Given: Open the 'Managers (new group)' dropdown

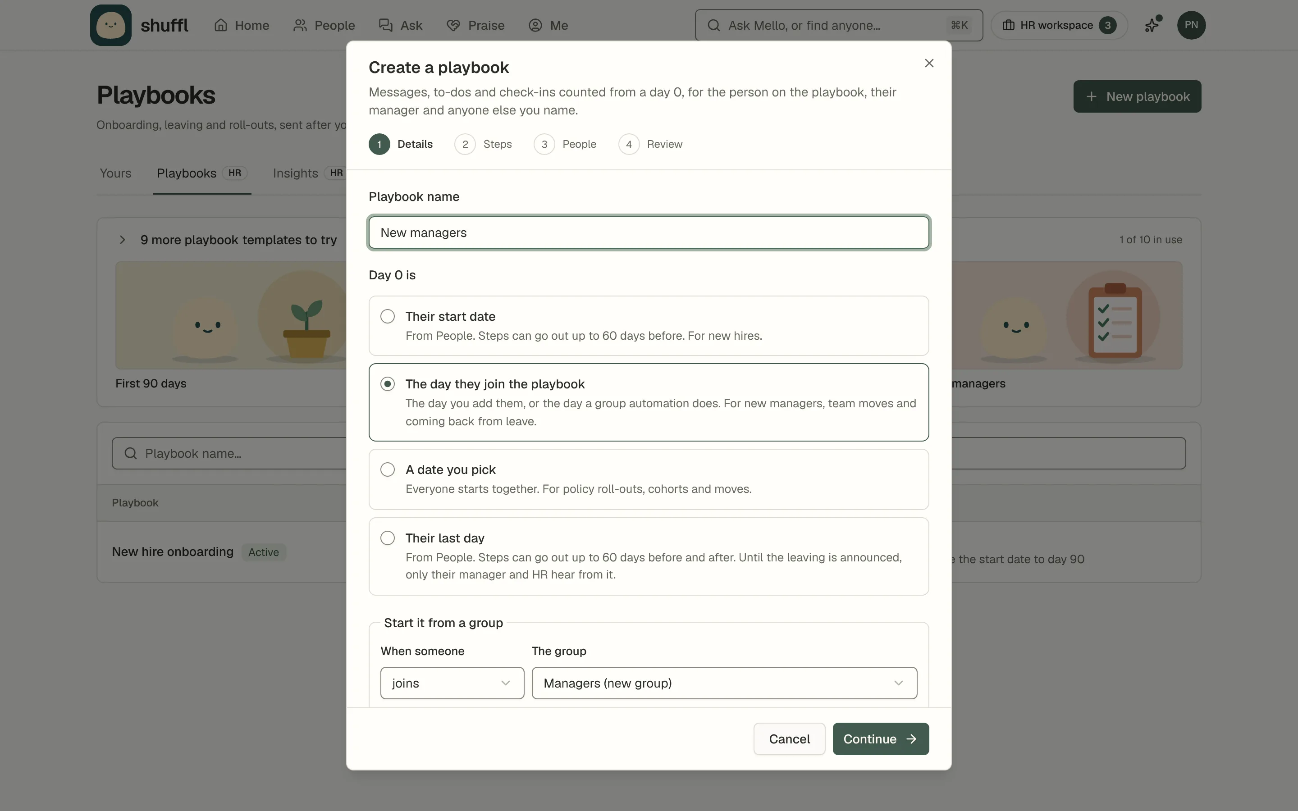Looking at the screenshot, I should [x=724, y=683].
